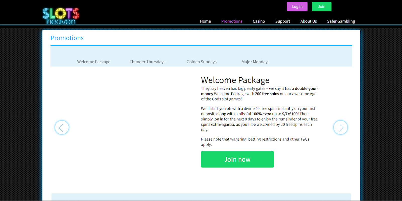Select the Welcome Package promotion tab
The height and width of the screenshot is (201, 402).
[x=94, y=62]
